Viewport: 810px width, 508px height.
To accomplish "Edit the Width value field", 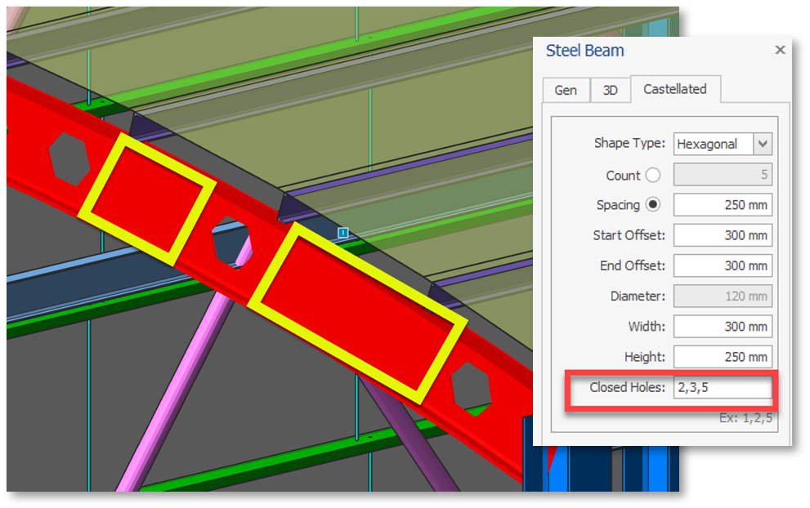I will 723,327.
